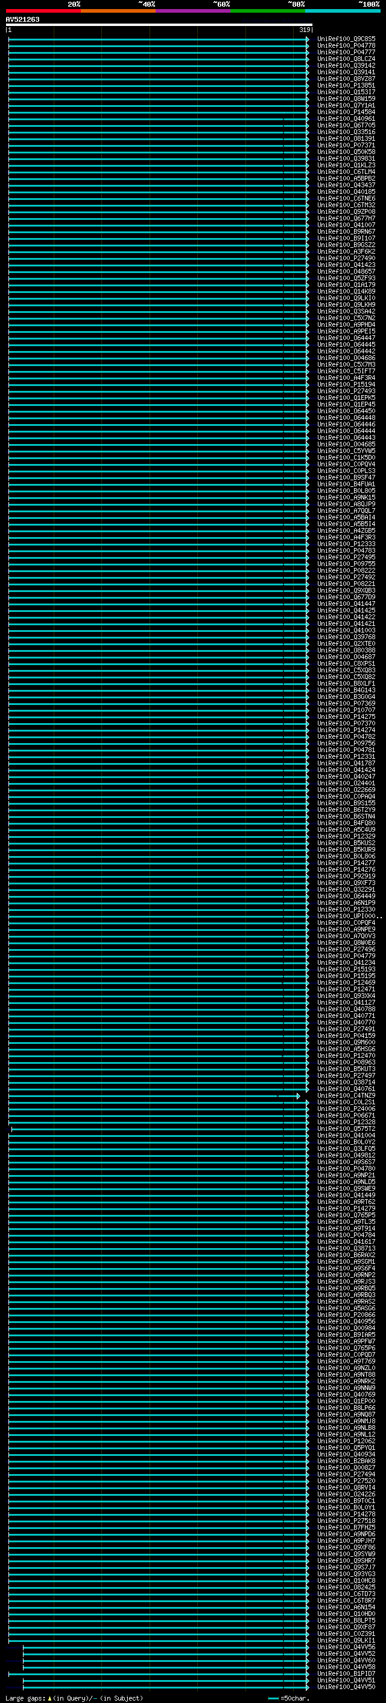This screenshot has height=1703, width=386.
Task: Click the alignment bar for UniRef100_B1PID7
Action: 159,1674
